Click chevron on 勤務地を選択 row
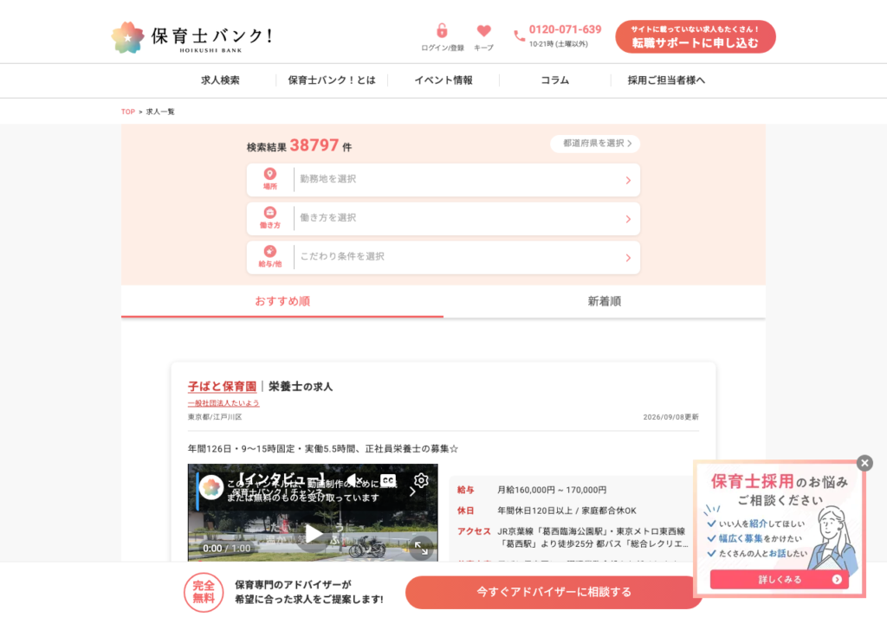The width and height of the screenshot is (887, 623). (x=628, y=180)
